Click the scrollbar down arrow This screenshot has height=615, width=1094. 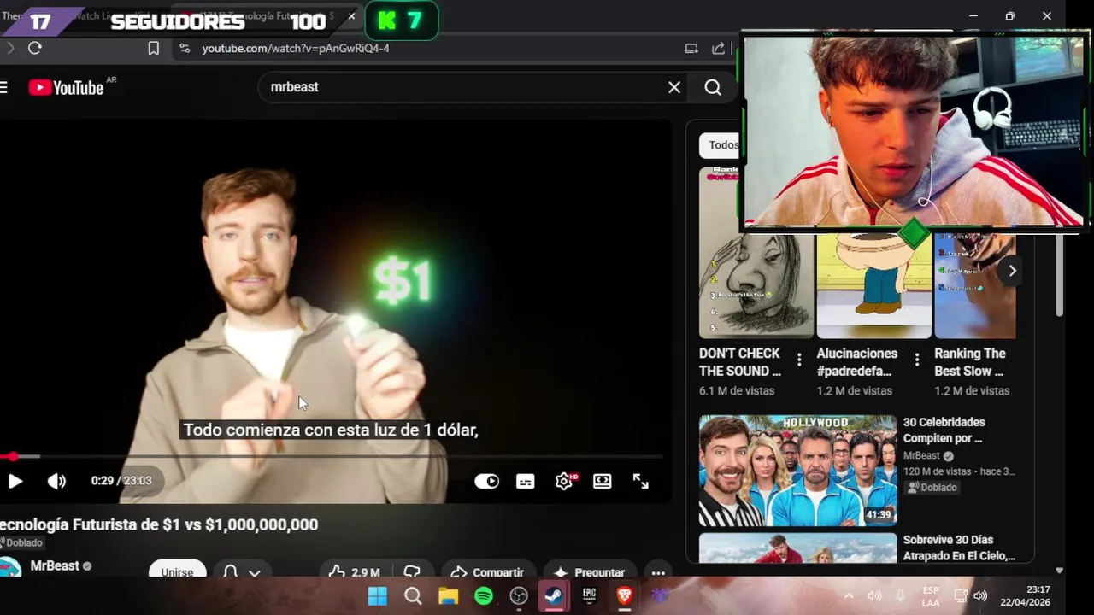(x=1060, y=570)
